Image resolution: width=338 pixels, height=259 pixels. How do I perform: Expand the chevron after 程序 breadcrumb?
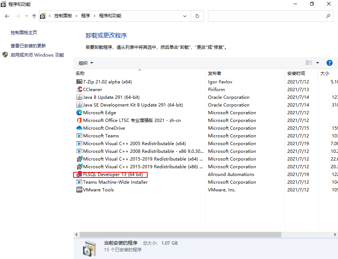94,16
